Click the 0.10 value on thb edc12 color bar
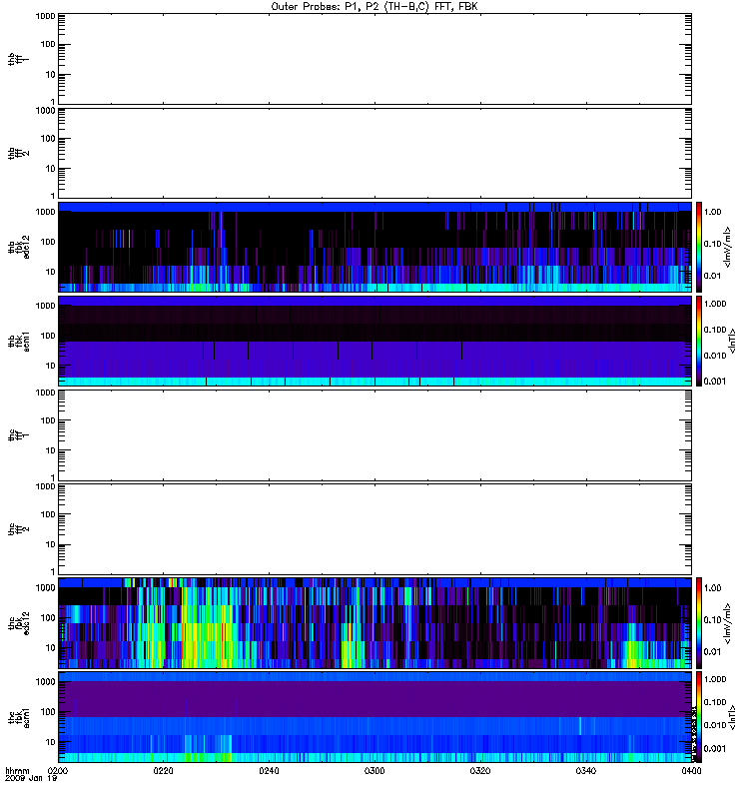 click(x=712, y=244)
